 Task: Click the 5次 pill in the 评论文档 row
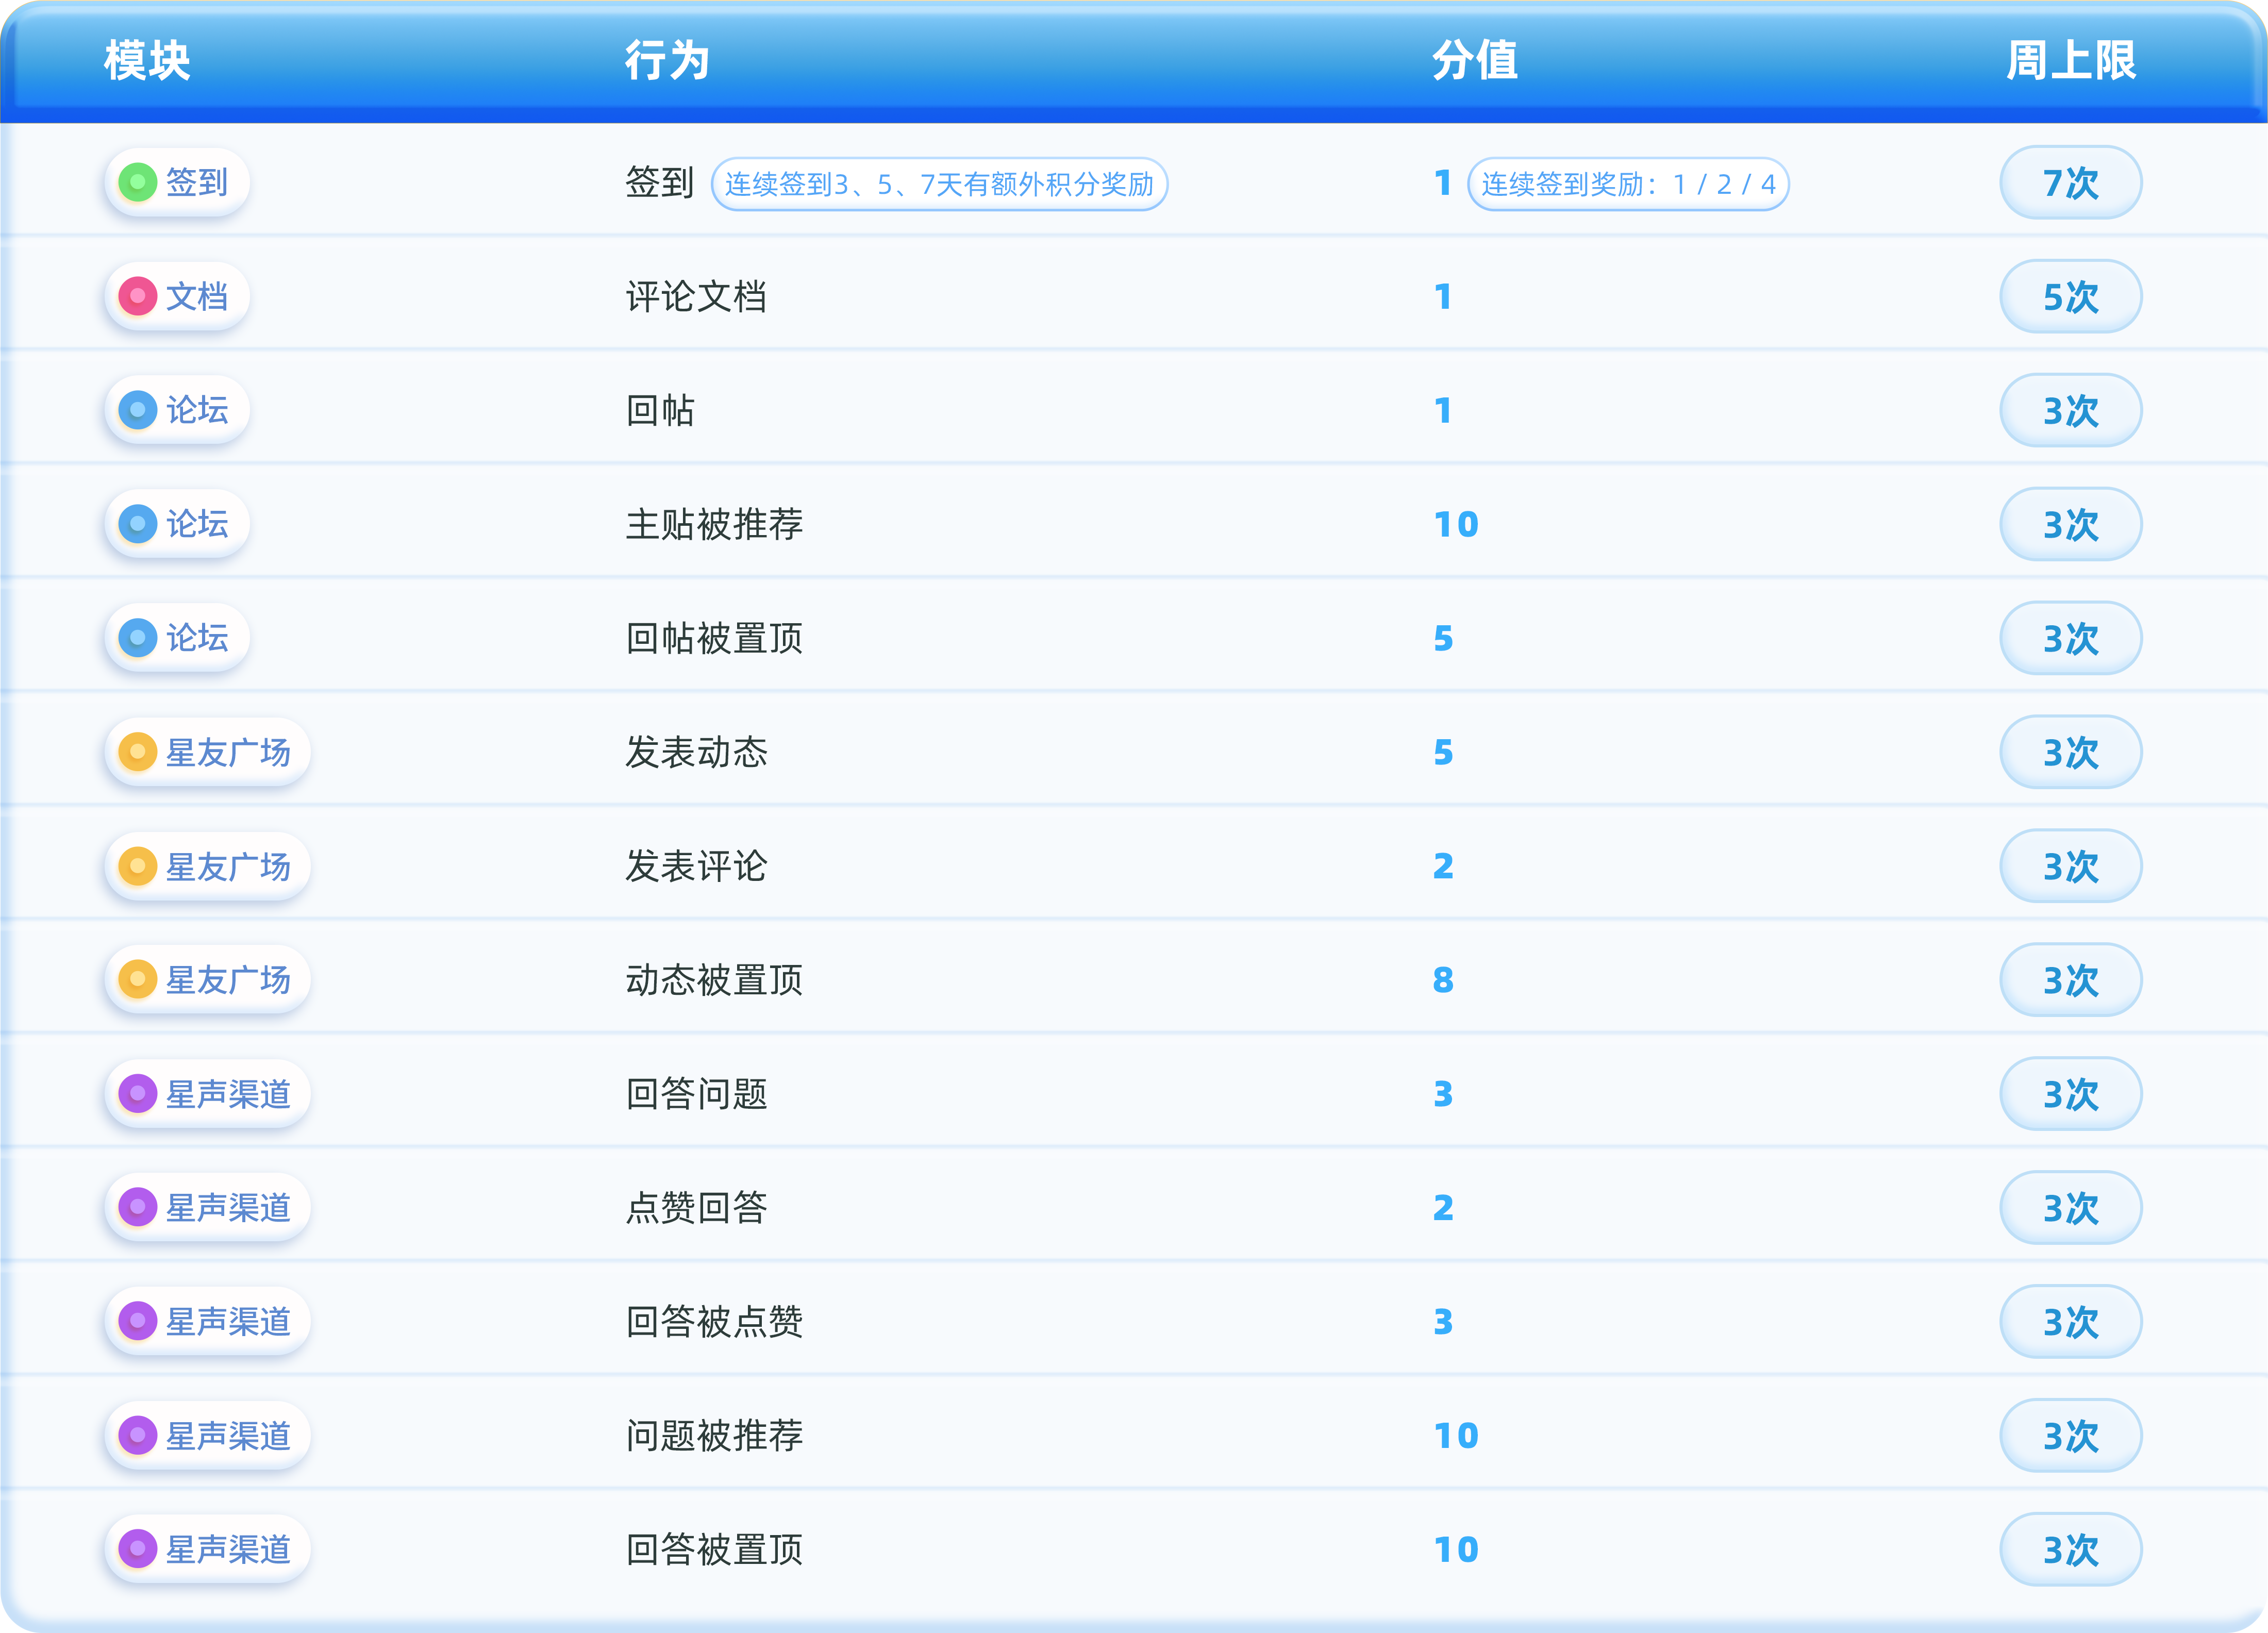(x=2071, y=297)
